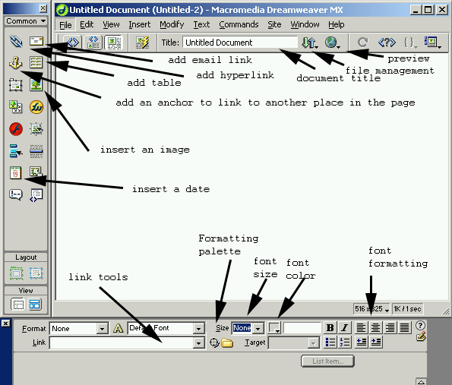The image size is (452, 385).
Task: Click the Insert Table icon
Action: (x=36, y=62)
